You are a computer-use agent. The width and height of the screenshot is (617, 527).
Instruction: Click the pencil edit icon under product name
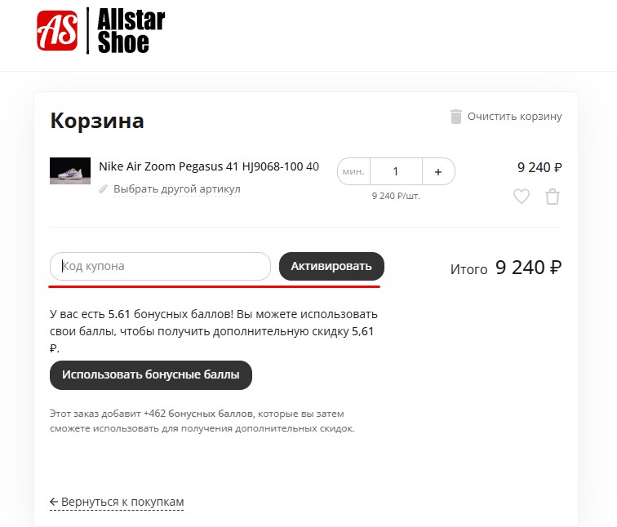tap(103, 189)
